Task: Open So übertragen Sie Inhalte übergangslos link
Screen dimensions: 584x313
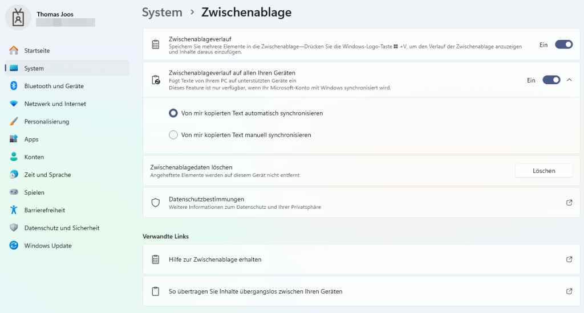Action: click(x=361, y=291)
